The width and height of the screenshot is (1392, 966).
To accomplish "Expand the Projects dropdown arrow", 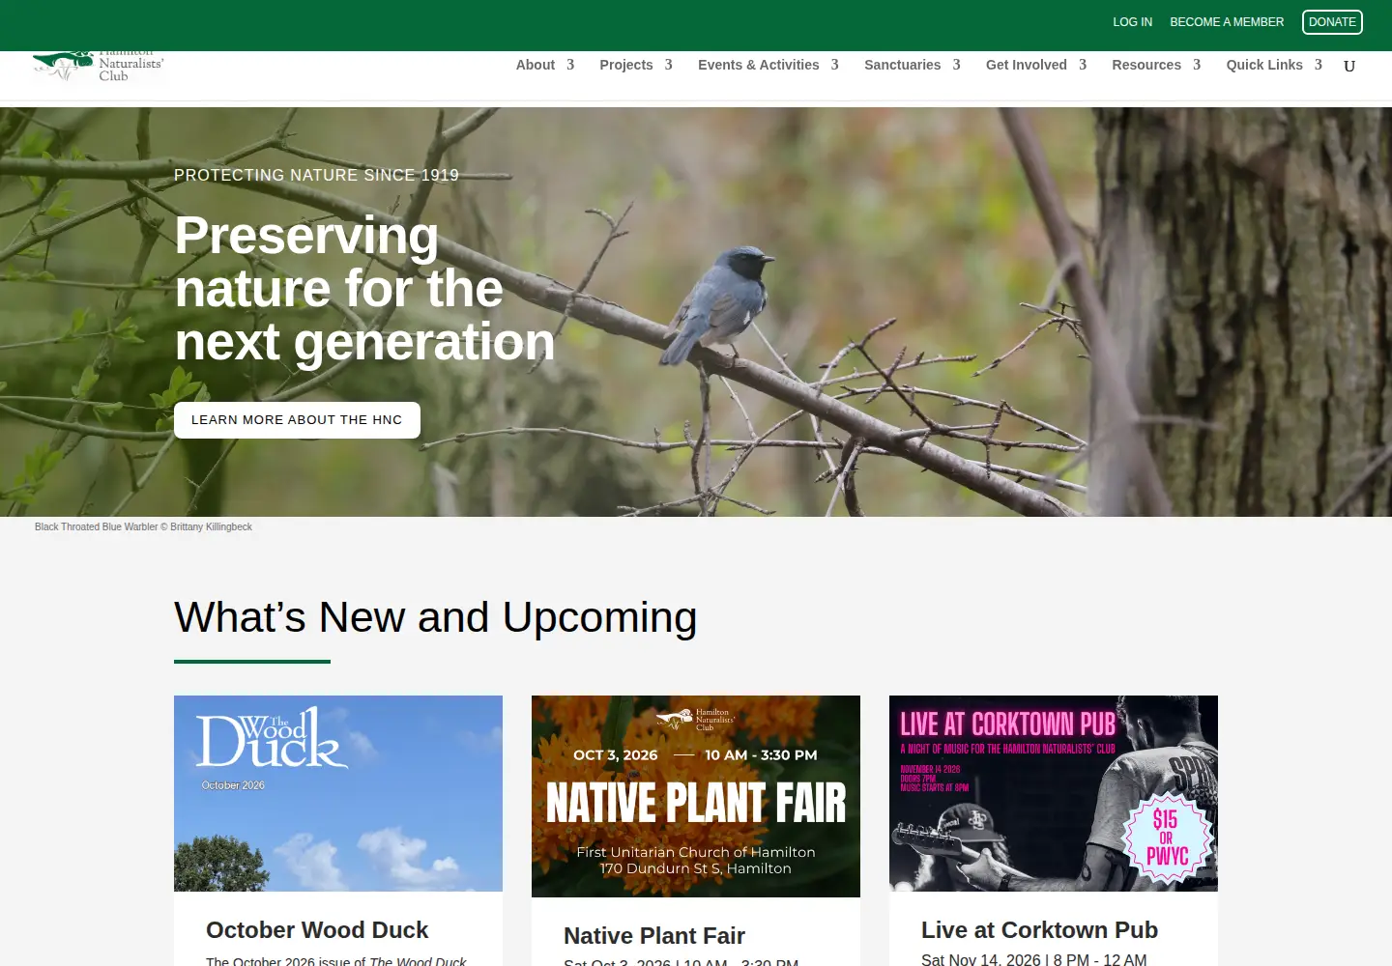I will [x=668, y=65].
